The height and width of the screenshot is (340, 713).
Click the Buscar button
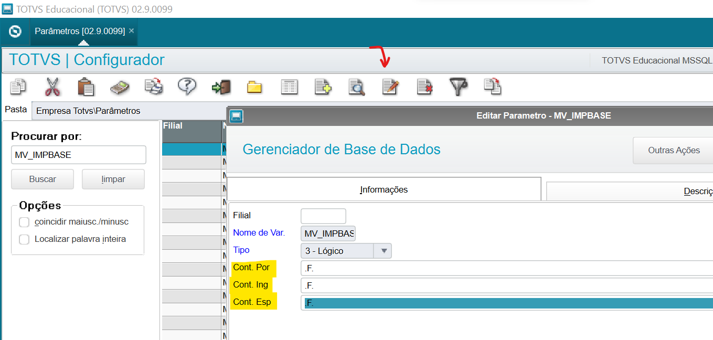42,179
